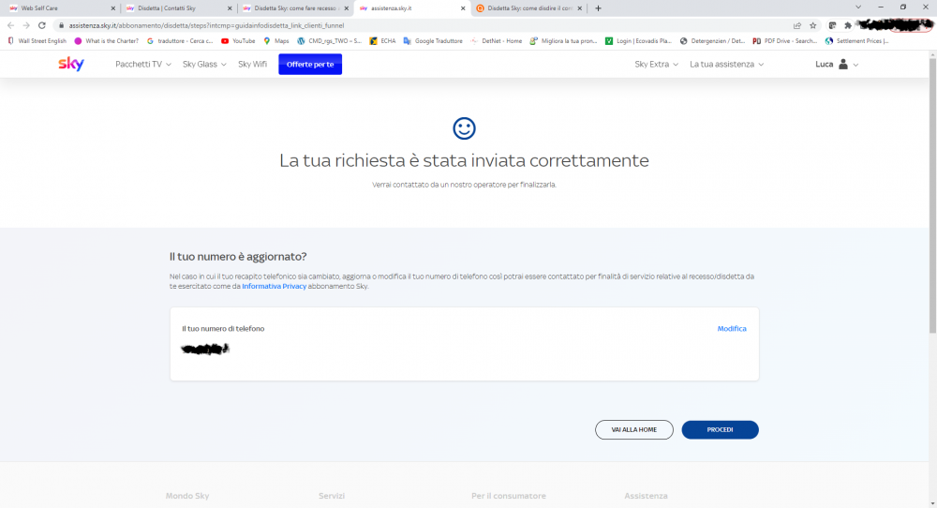Click the page vertical scrollbar
Image resolution: width=937 pixels, height=508 pixels.
click(x=932, y=197)
